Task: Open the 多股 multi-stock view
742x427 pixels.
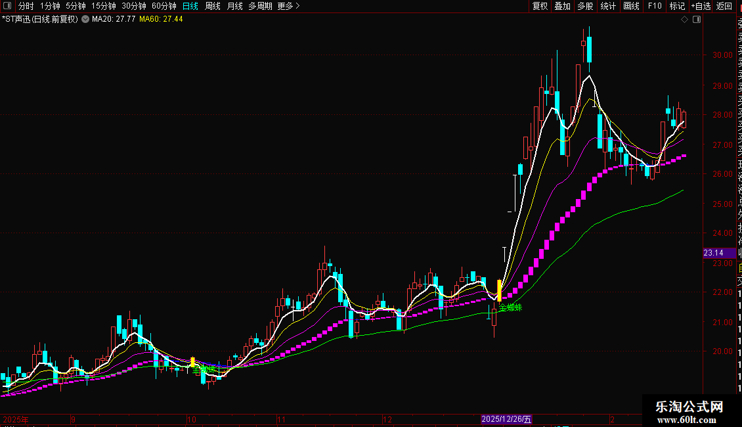Action: pos(585,6)
